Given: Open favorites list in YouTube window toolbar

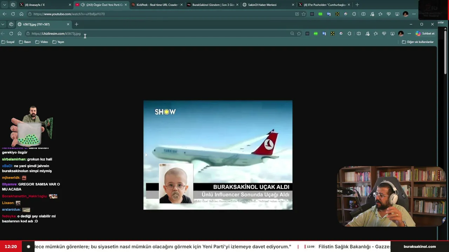Looking at the screenshot, I should point(380,14).
